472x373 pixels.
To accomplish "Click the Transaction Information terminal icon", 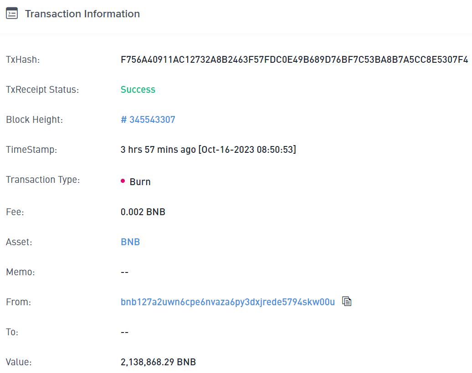I will pyautogui.click(x=12, y=13).
